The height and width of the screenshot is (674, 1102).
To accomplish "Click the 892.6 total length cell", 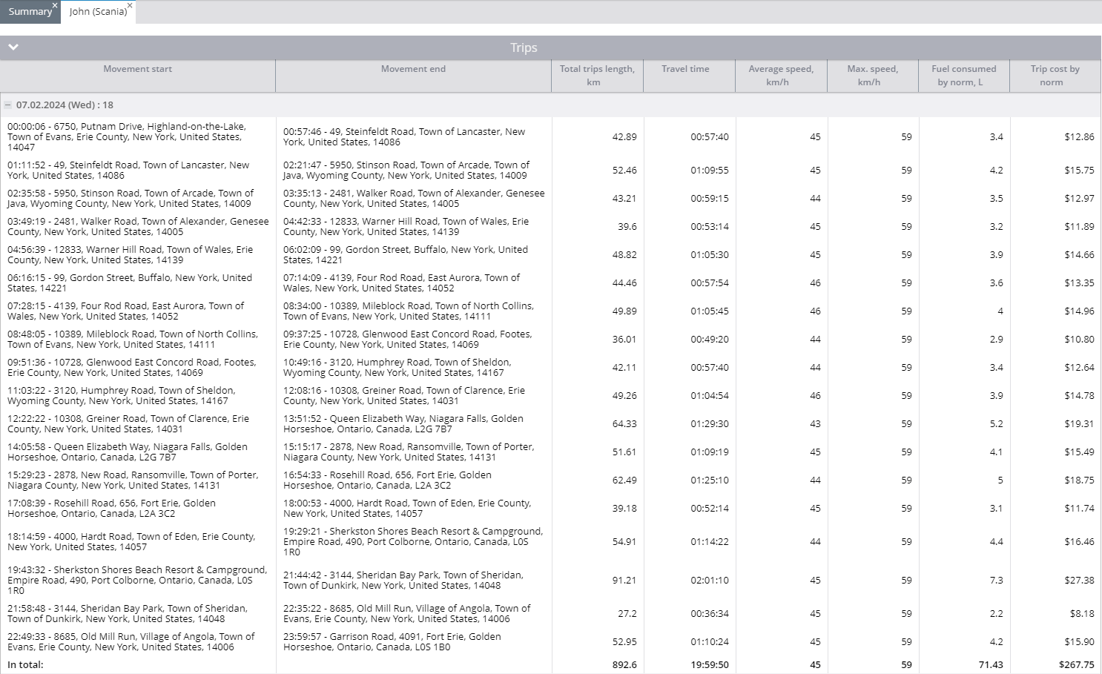I will click(624, 664).
